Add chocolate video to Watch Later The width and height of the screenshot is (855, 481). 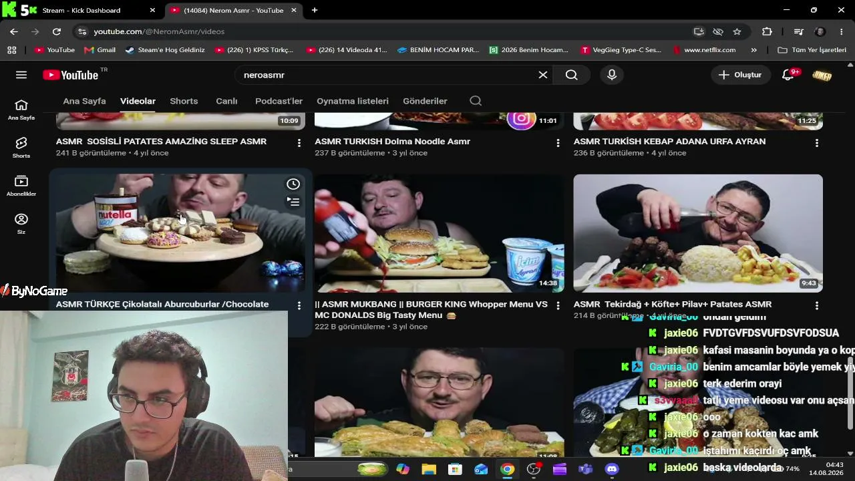pos(293,184)
